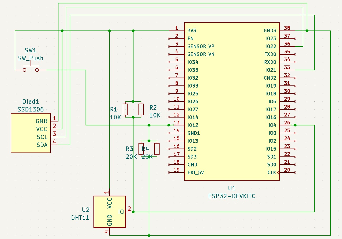Select the U2 DHT11 sensor component body
Screen dimensions: 342x239
tap(110, 212)
